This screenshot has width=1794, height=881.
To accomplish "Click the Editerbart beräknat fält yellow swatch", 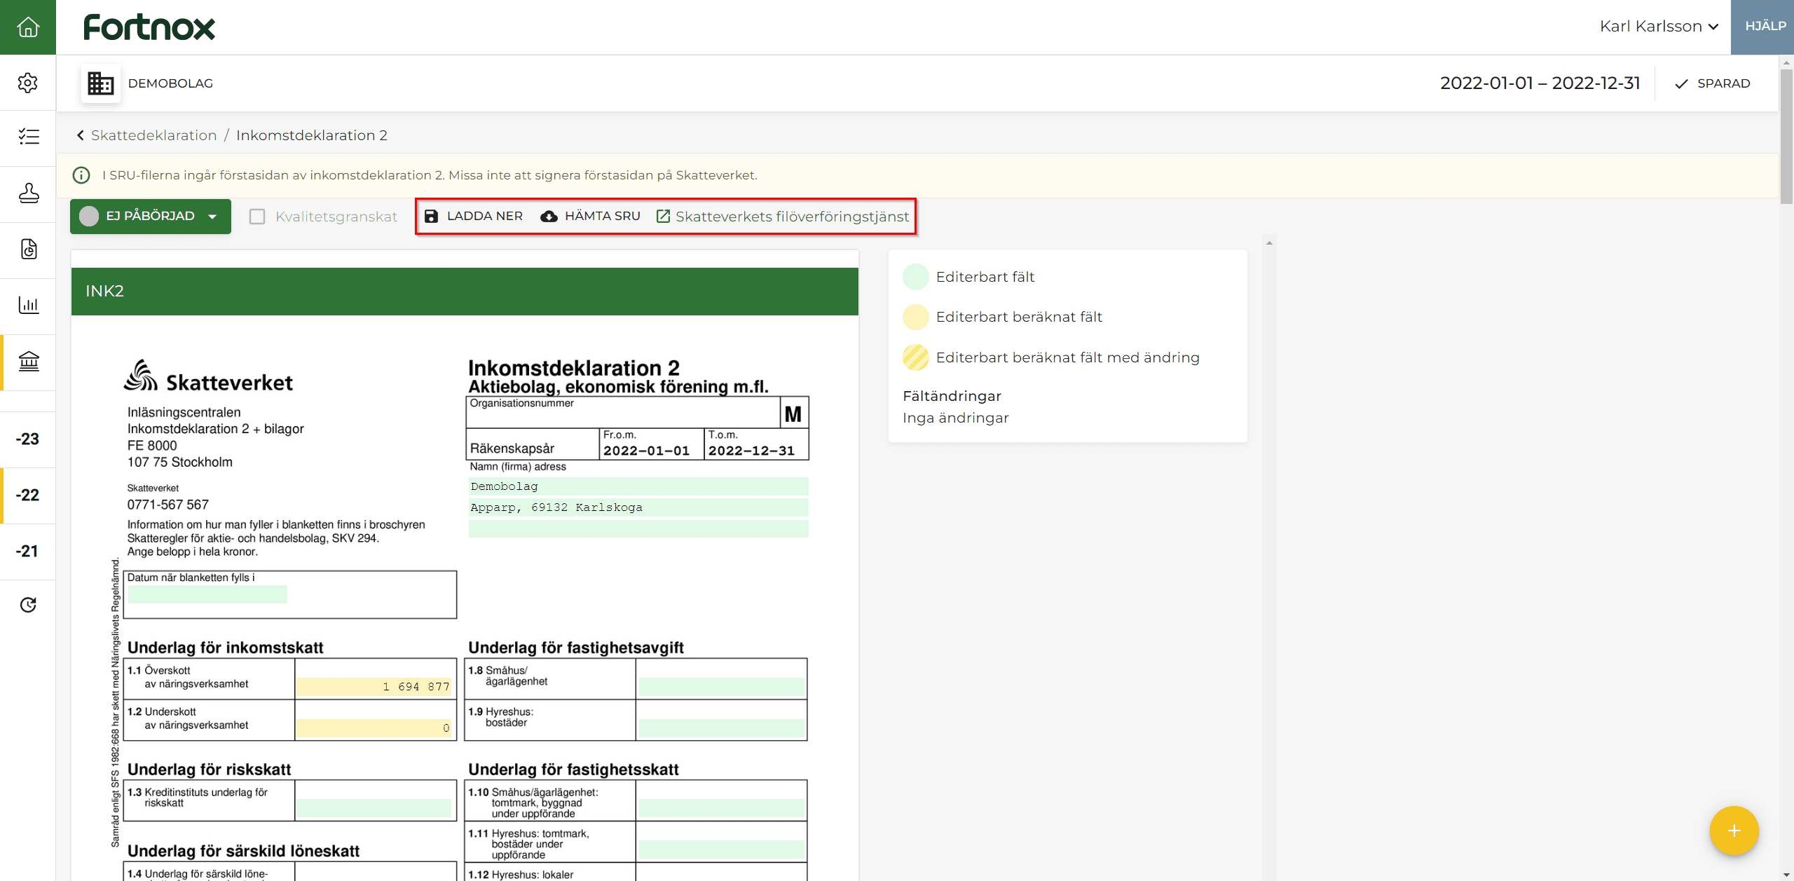I will (x=915, y=317).
